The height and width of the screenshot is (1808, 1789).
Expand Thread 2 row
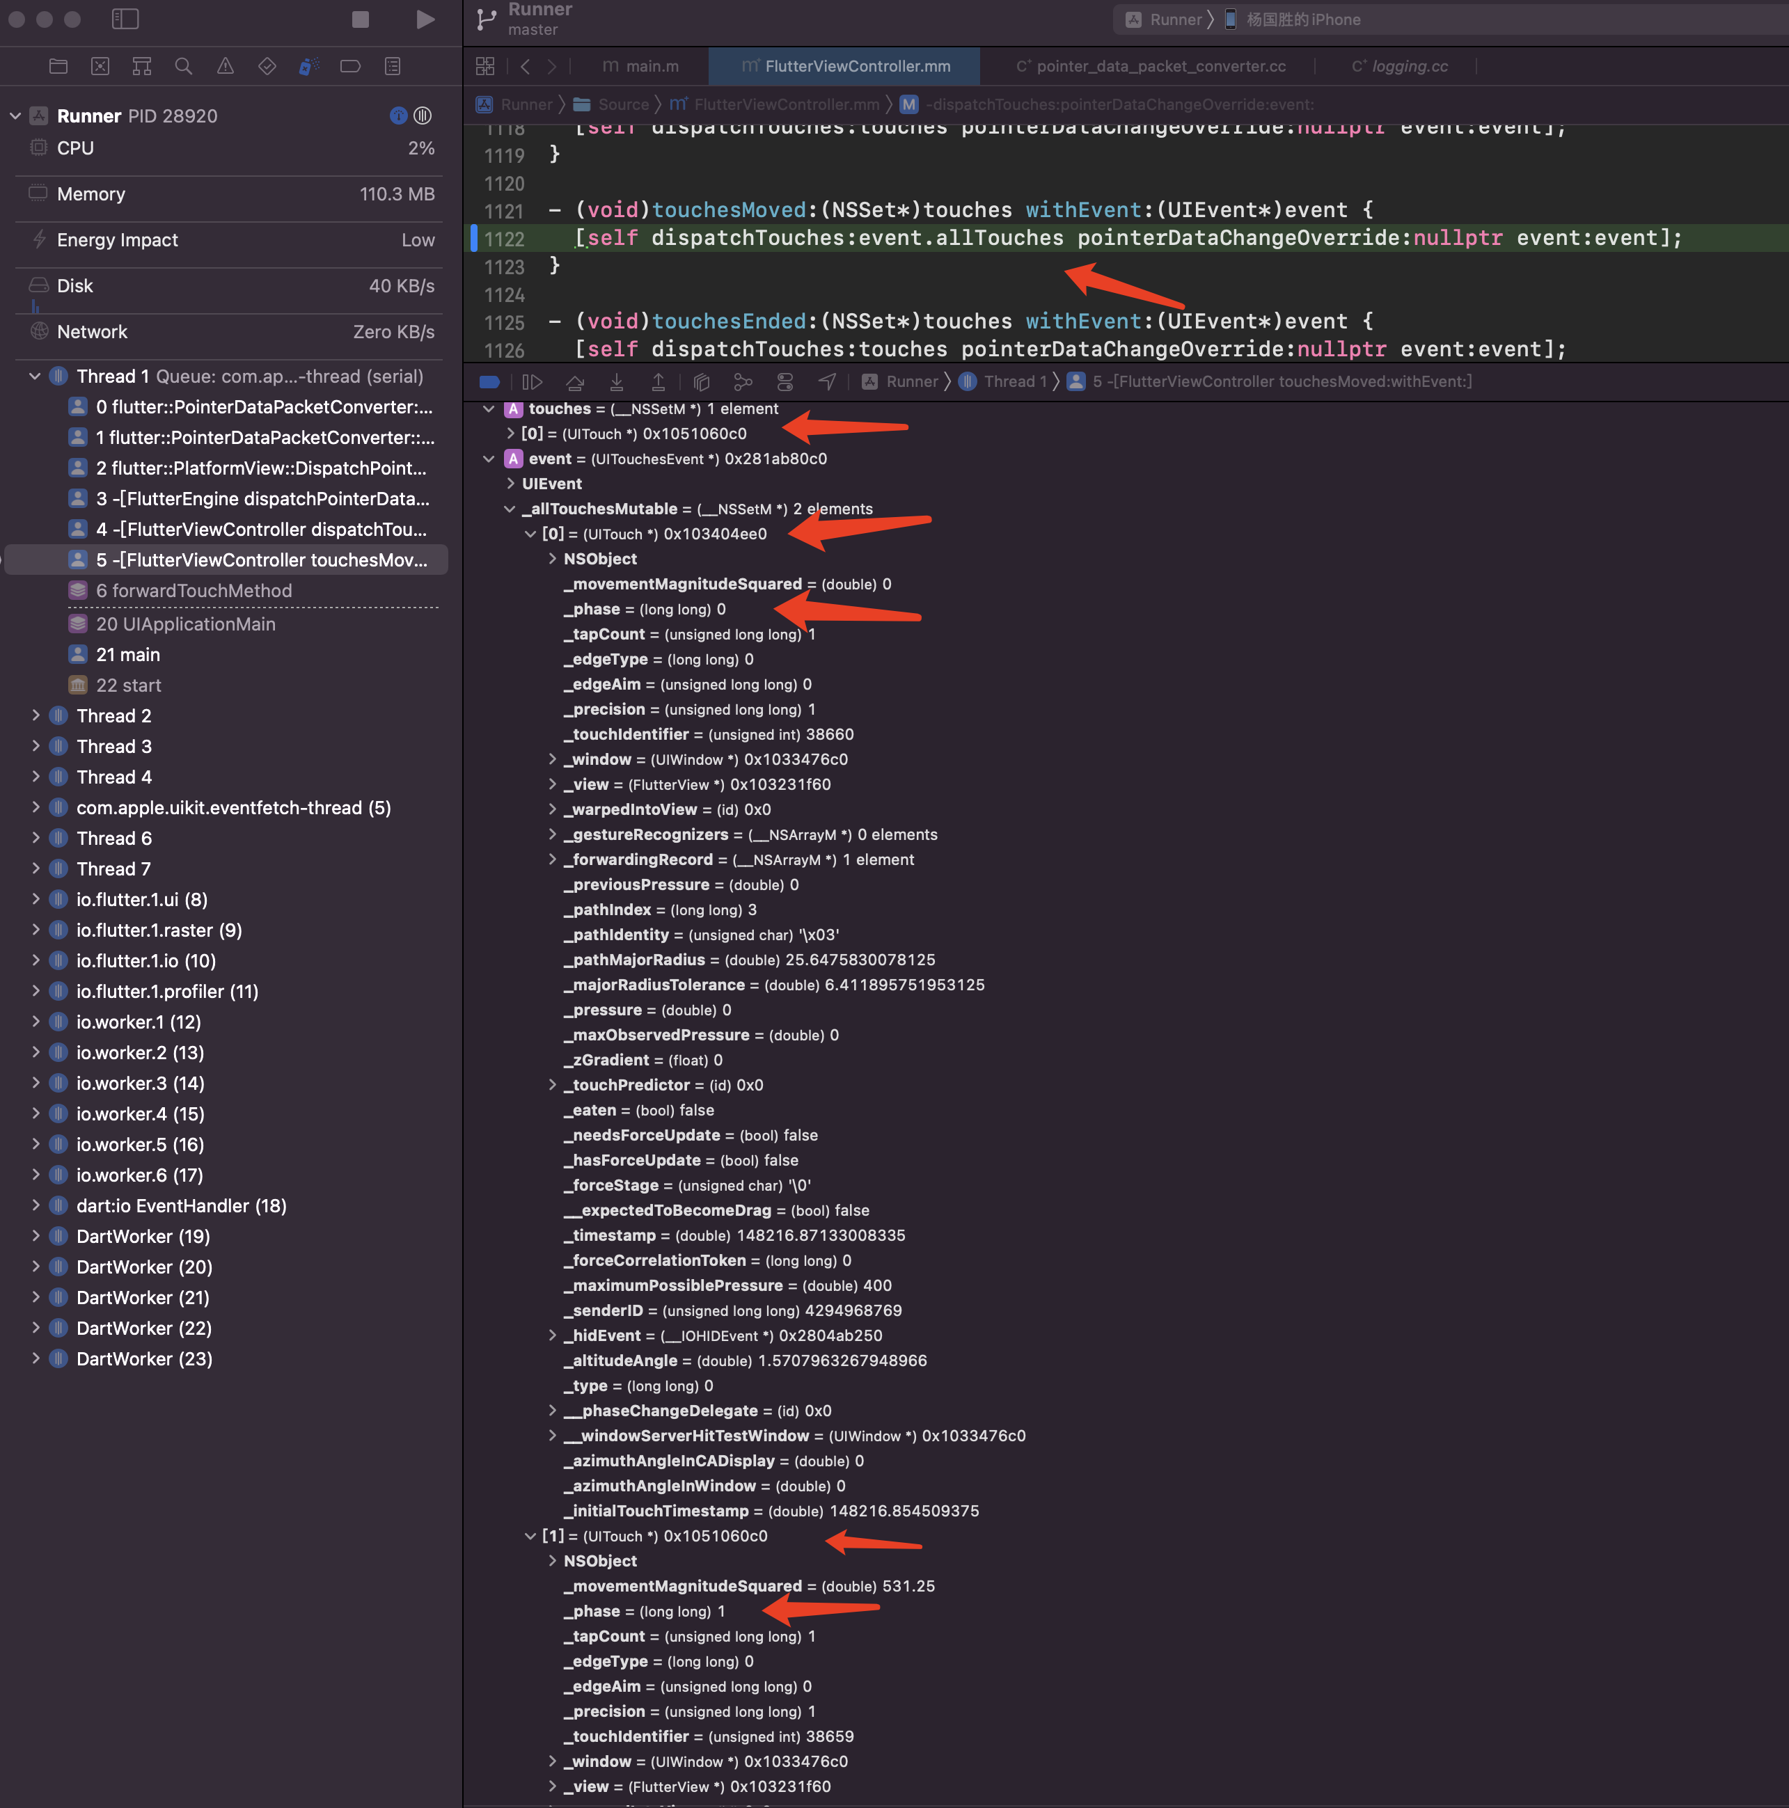(x=35, y=716)
